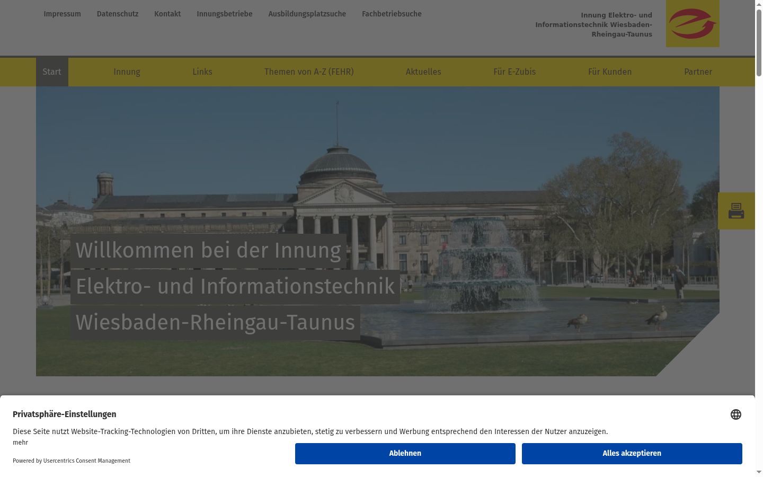763x477 pixels.
Task: Open the Fachbetriebsuche link
Action: [392, 14]
